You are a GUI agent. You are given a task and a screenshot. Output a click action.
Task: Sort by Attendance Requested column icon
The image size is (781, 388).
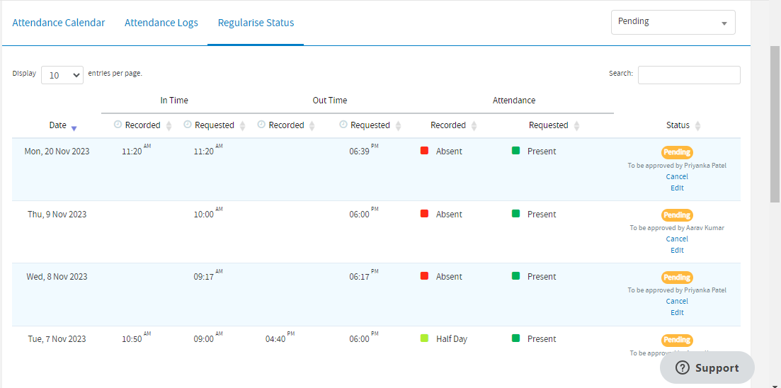click(x=576, y=125)
